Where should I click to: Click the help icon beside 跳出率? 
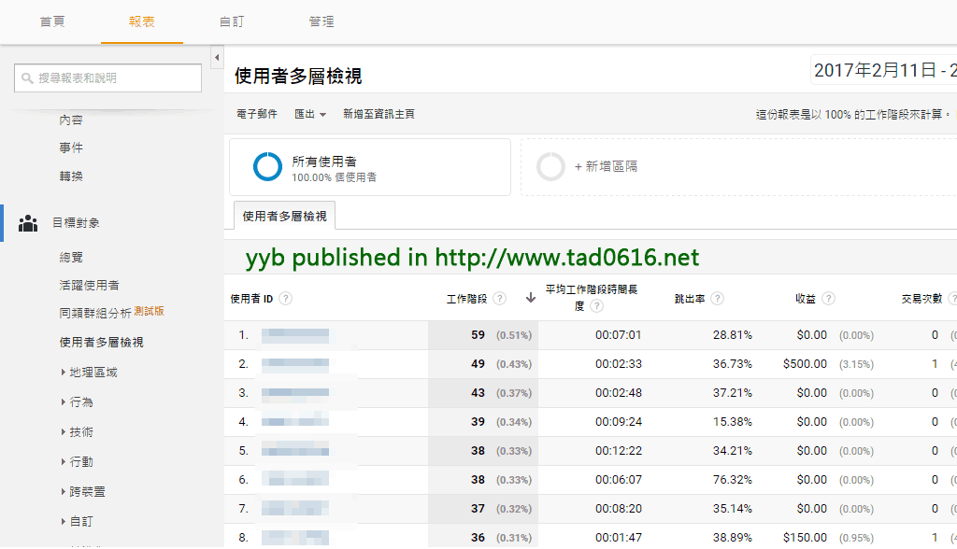pyautogui.click(x=717, y=299)
